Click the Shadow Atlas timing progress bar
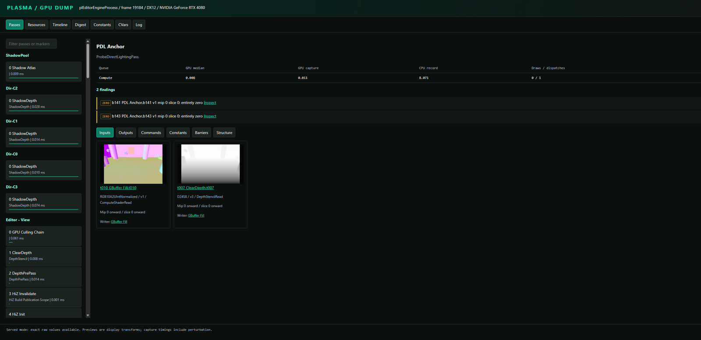This screenshot has width=701, height=340. pyautogui.click(x=44, y=78)
